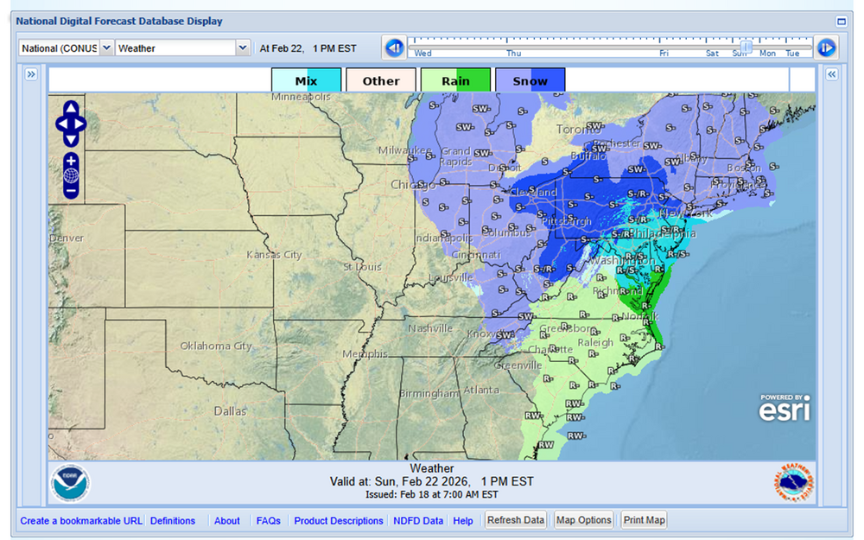The image size is (864, 540).
Task: Open the Weather element dropdown
Action: click(182, 48)
